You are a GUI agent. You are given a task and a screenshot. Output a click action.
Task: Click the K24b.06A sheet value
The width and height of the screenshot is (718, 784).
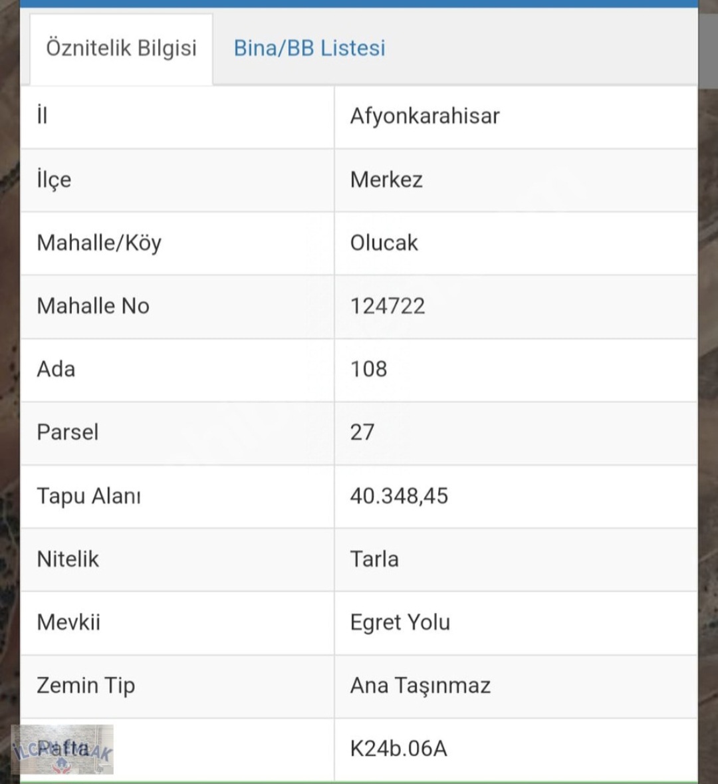click(x=399, y=749)
